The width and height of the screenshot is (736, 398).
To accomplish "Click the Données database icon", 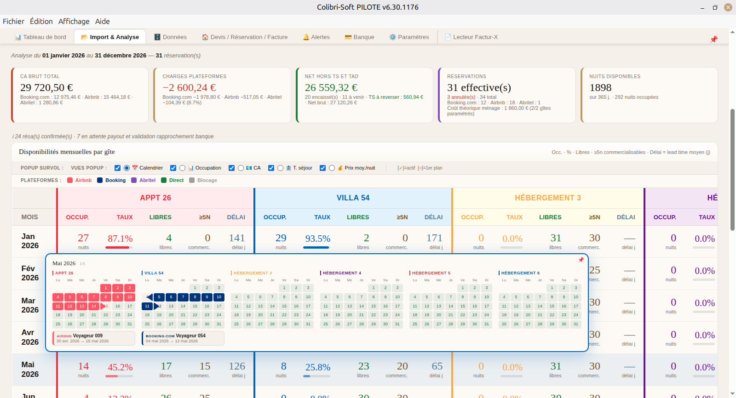I will coord(157,37).
